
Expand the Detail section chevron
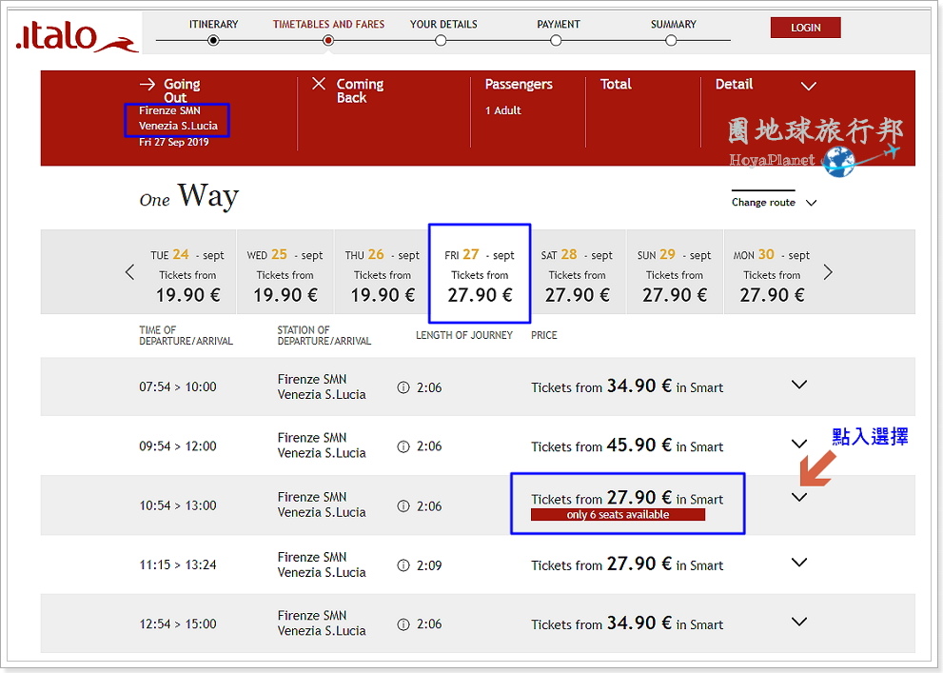pos(809,86)
